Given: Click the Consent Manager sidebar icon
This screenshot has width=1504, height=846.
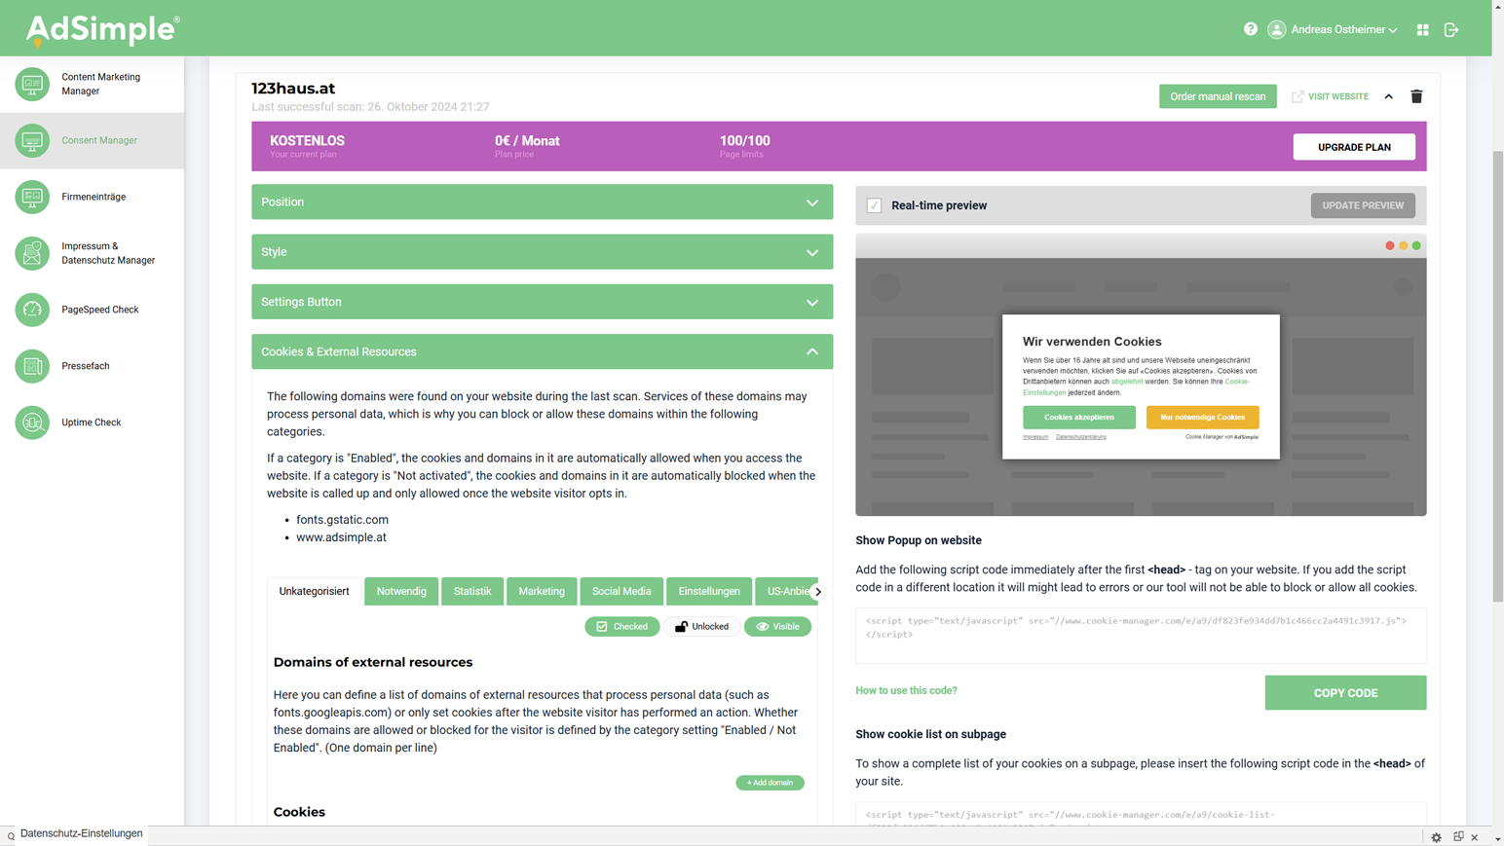Looking at the screenshot, I should click(32, 140).
